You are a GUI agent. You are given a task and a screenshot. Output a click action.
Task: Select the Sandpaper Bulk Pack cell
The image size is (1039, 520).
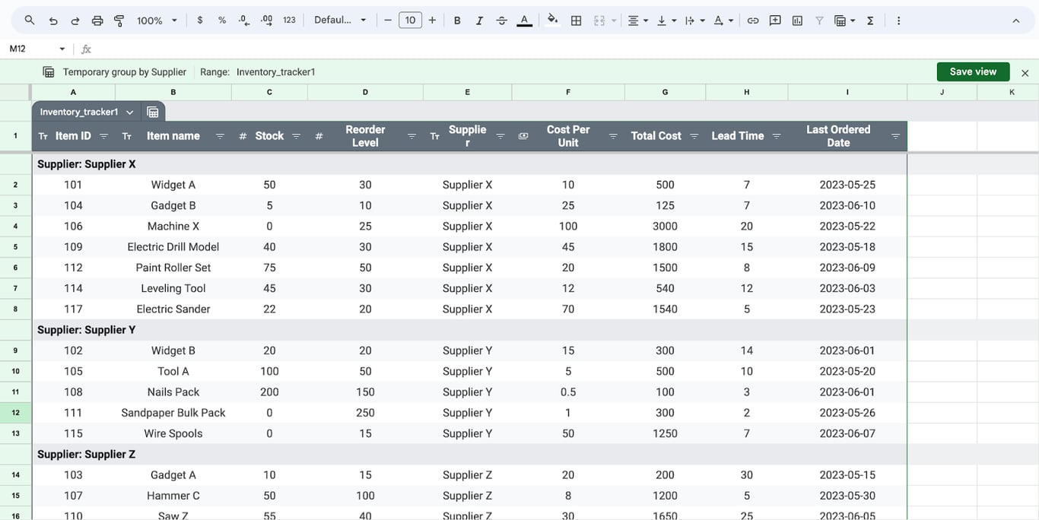click(x=173, y=413)
